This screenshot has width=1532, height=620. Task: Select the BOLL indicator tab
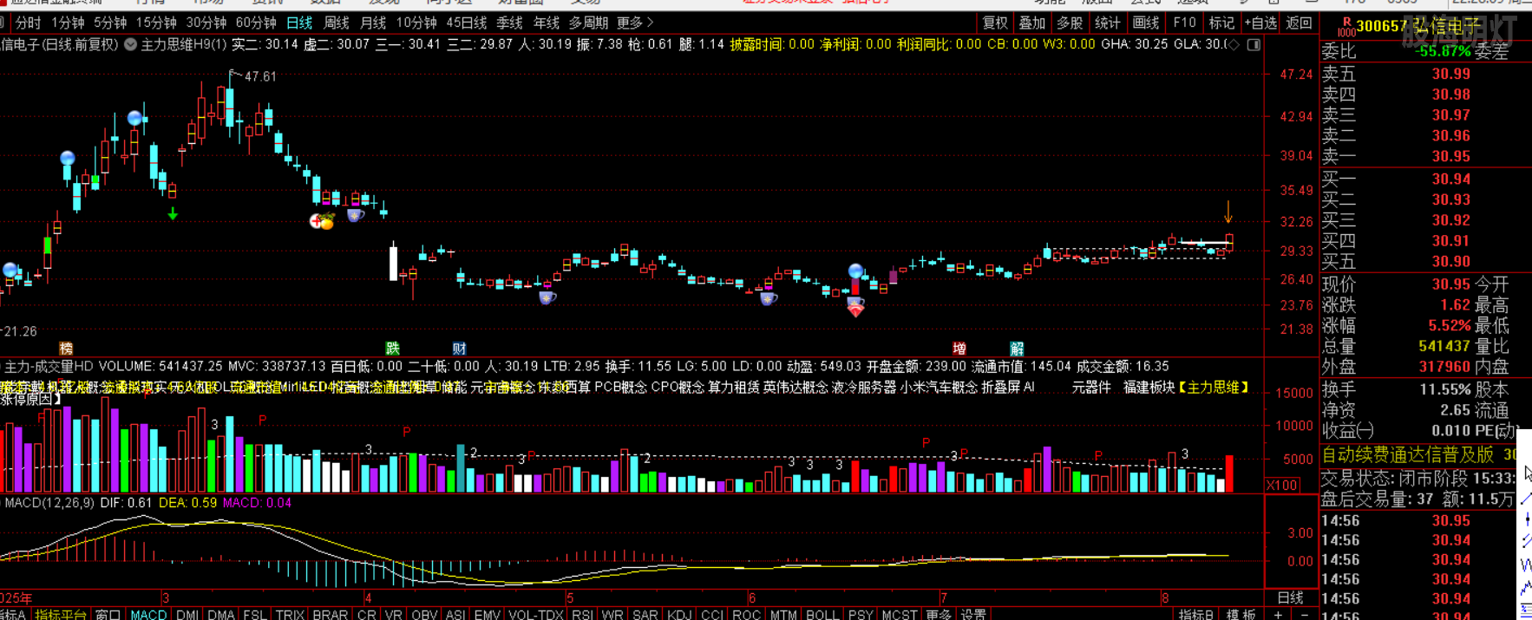pos(822,614)
